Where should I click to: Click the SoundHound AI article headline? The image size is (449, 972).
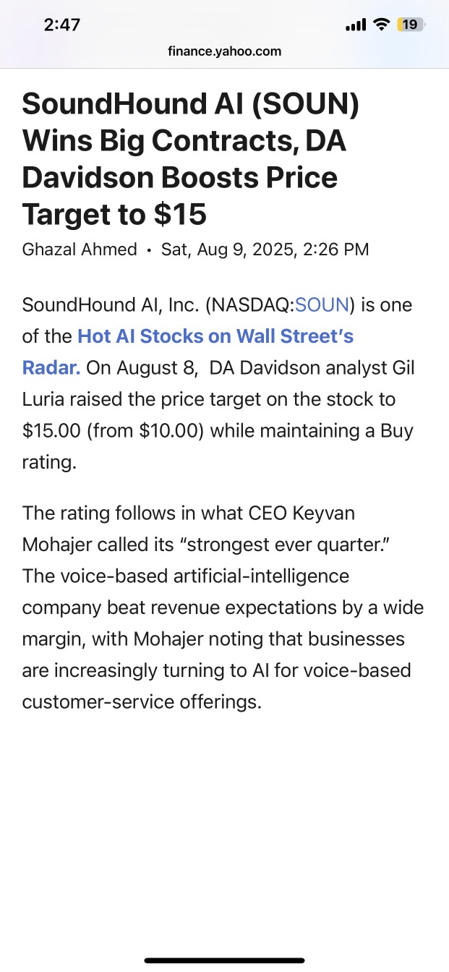(x=191, y=159)
